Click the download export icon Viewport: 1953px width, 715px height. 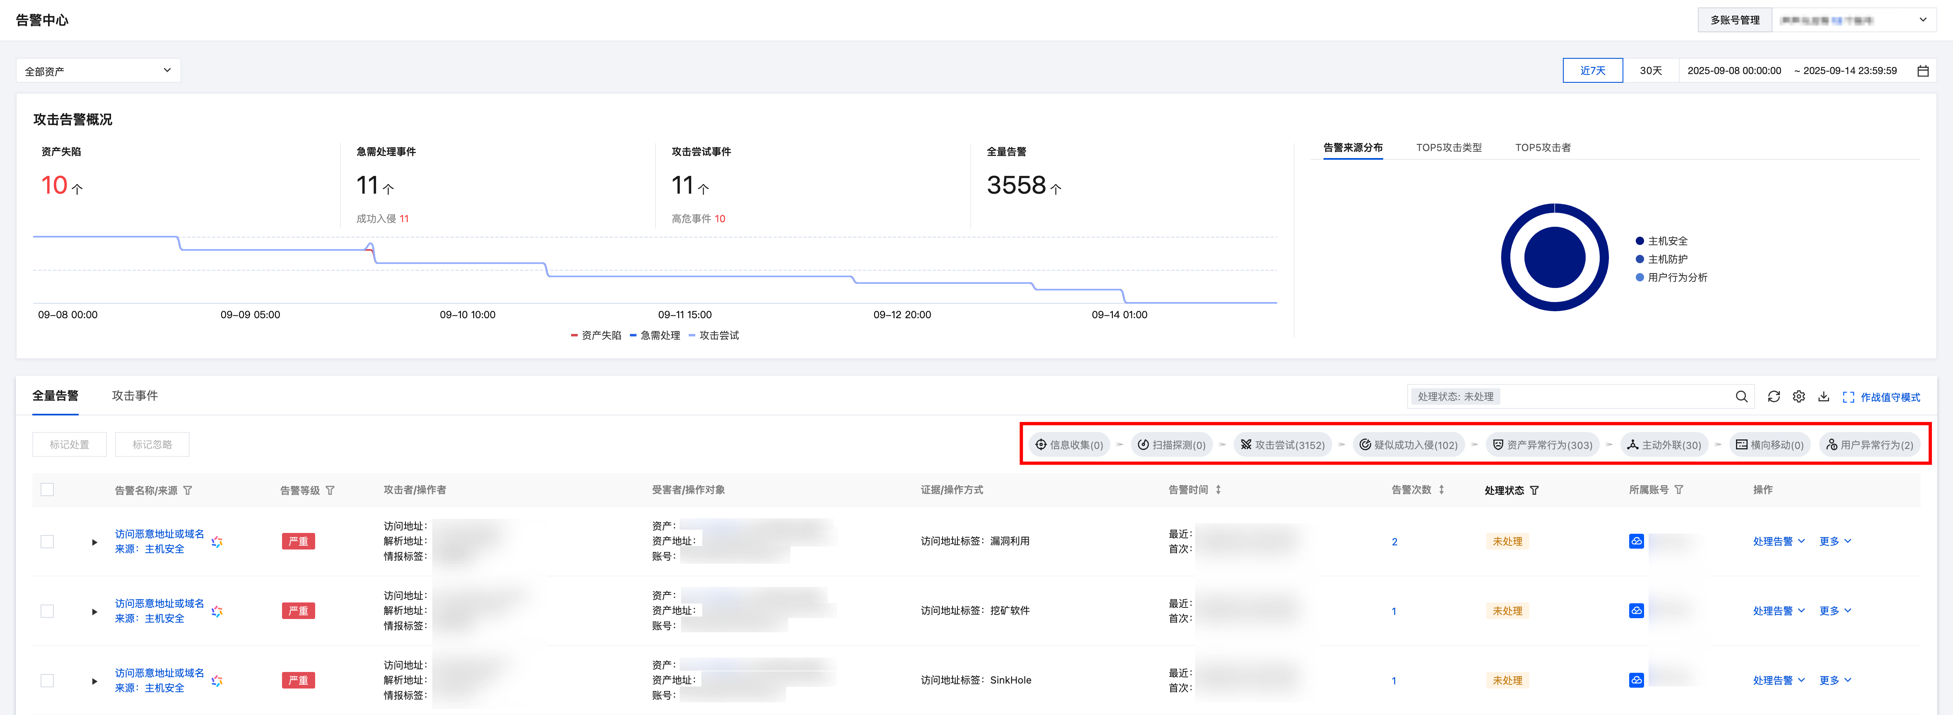1823,396
